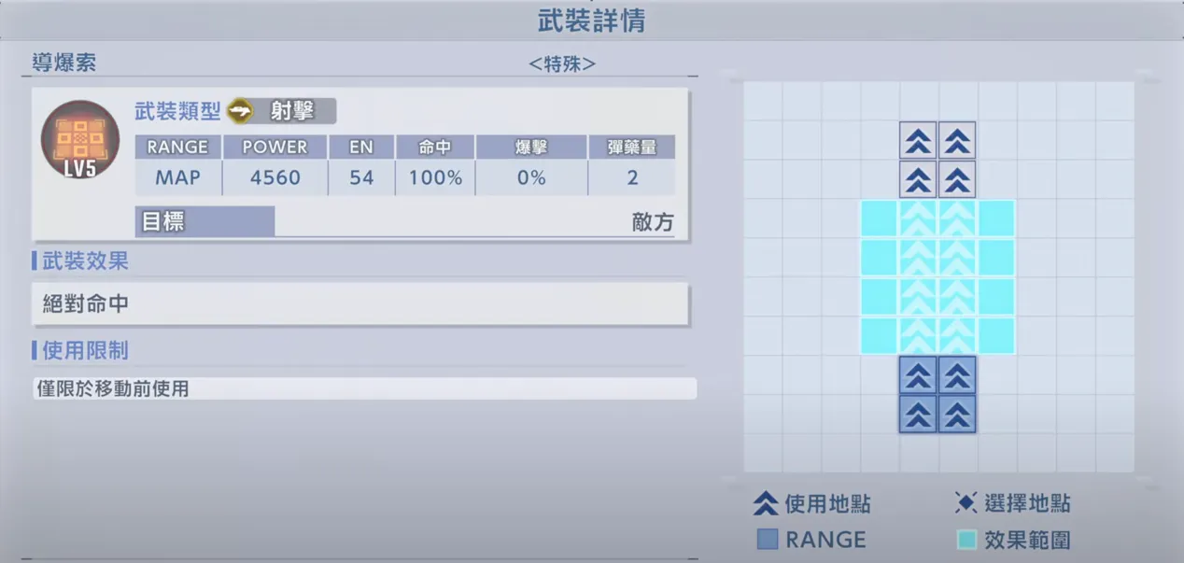Select the bottom-left dark RANGE chevron tile

pos(918,414)
